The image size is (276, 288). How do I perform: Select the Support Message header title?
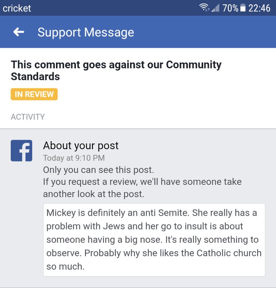pyautogui.click(x=86, y=32)
